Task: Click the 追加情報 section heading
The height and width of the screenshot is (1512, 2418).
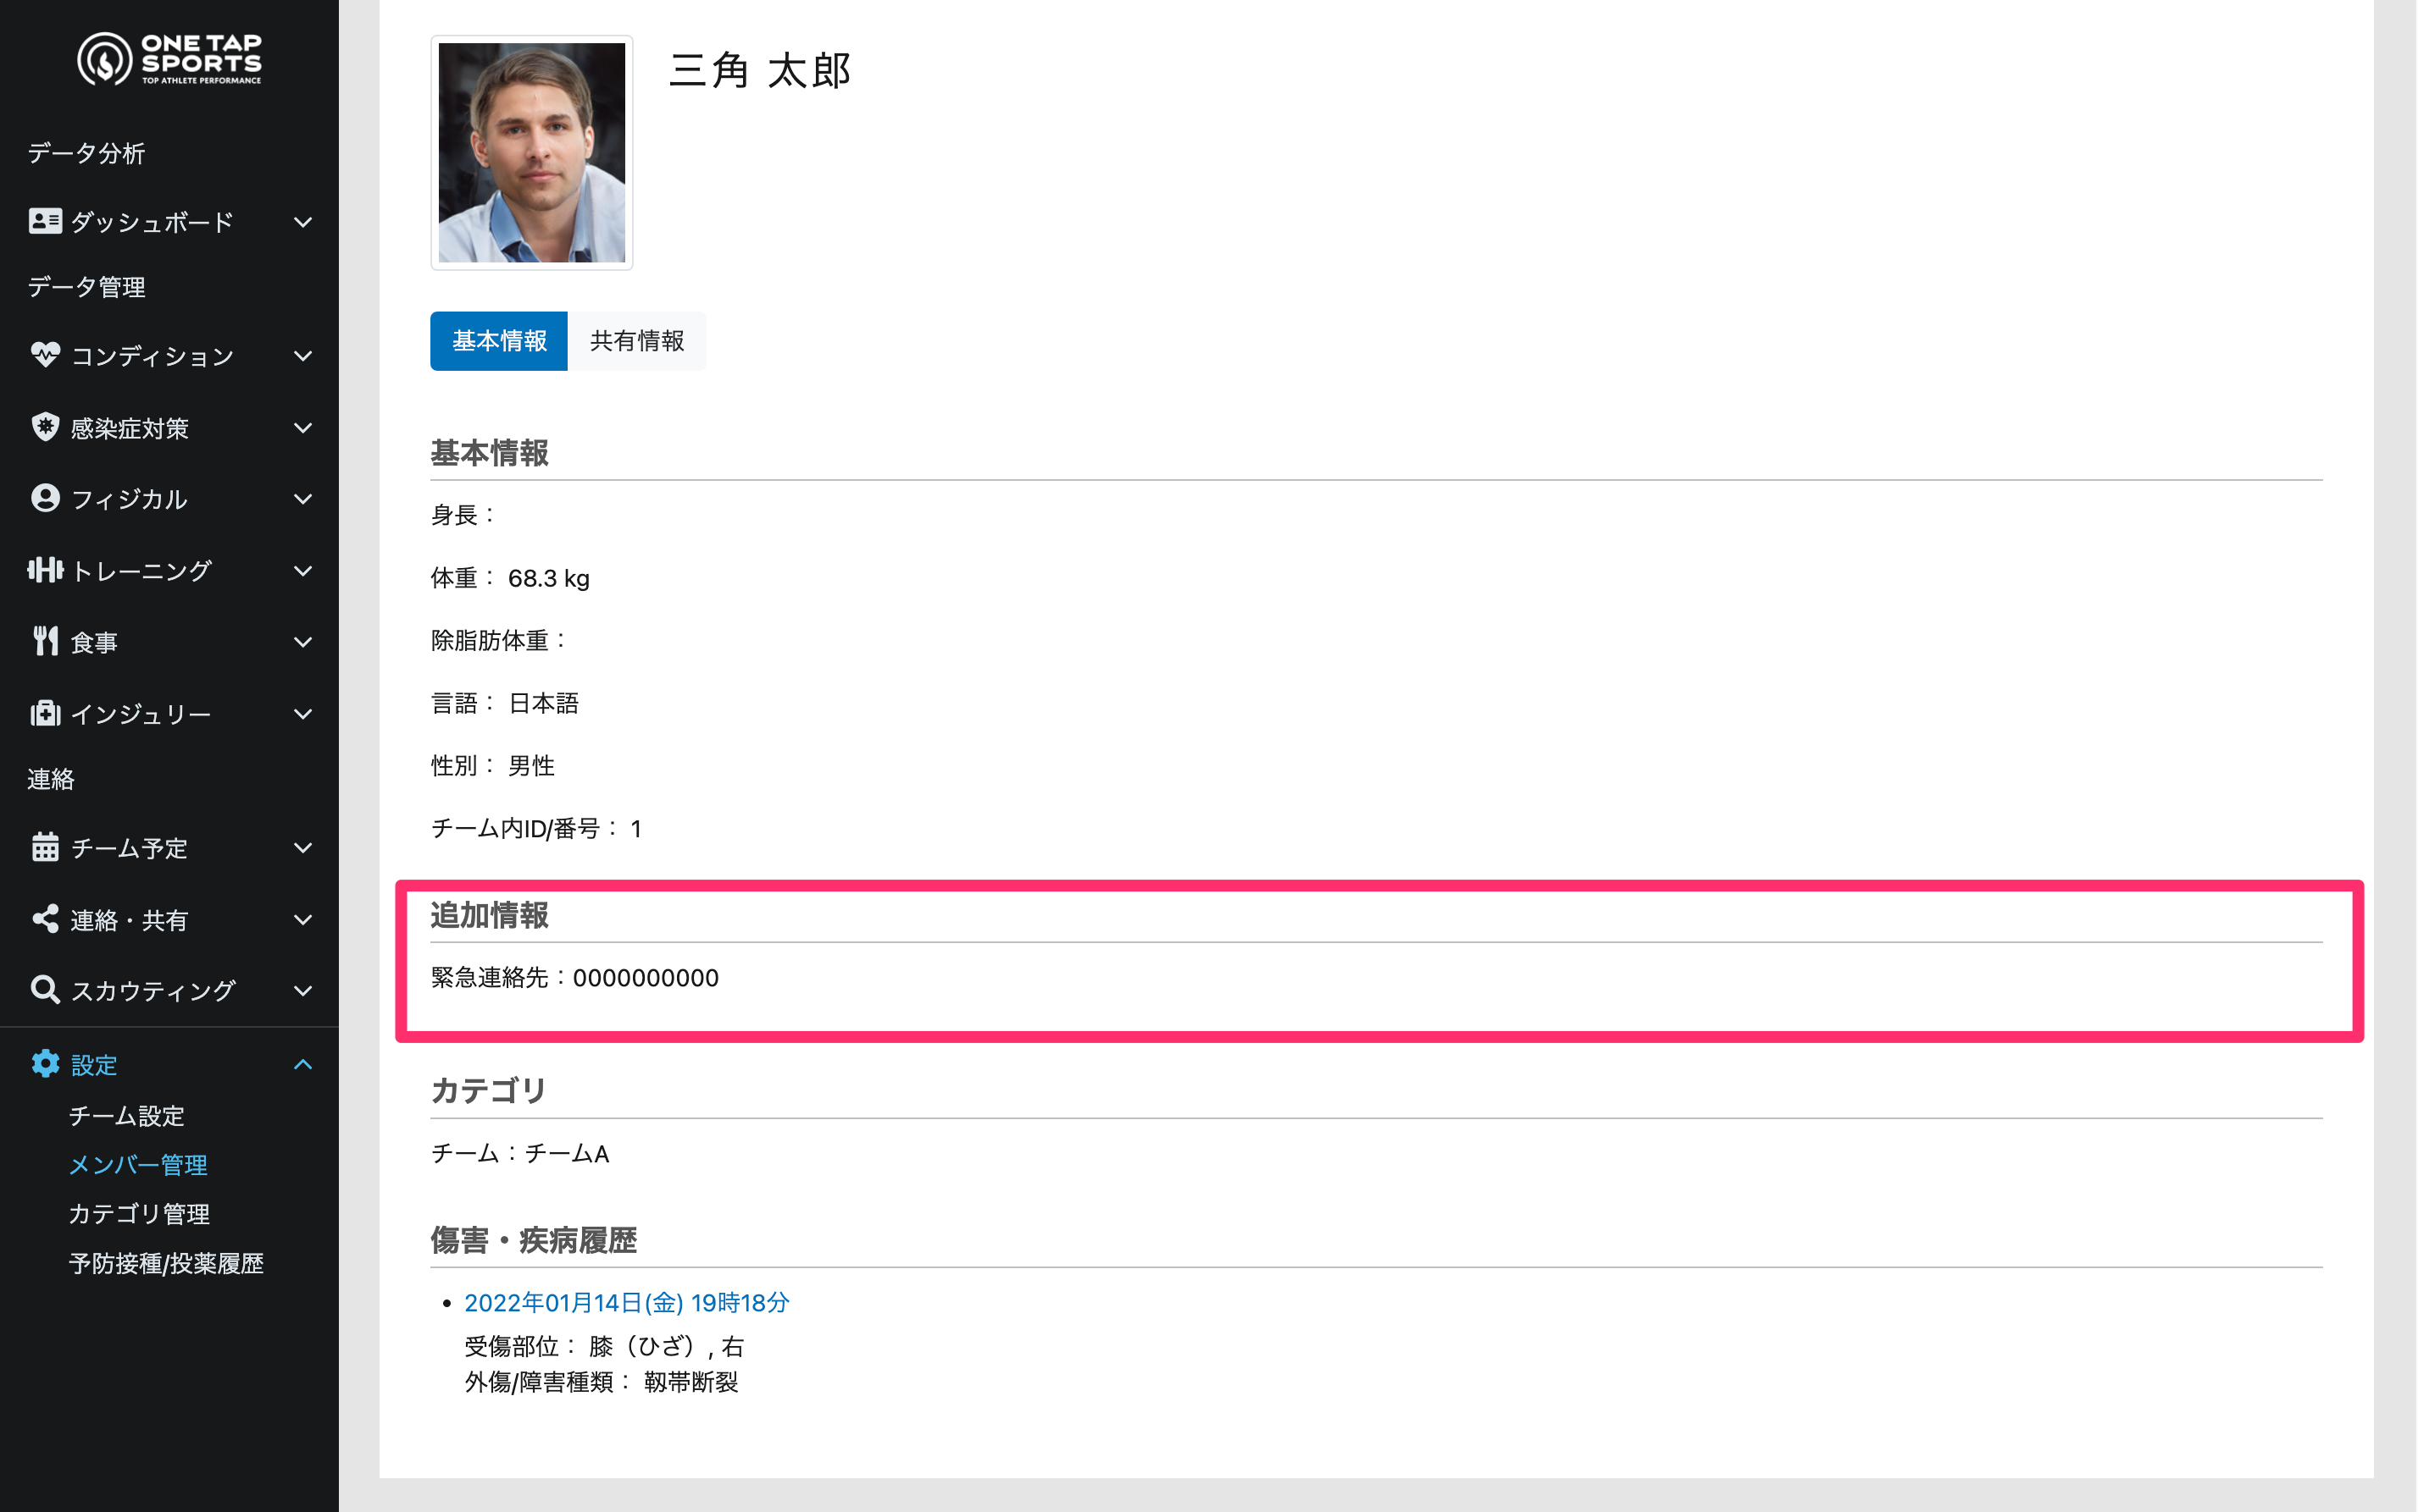Action: 490,916
